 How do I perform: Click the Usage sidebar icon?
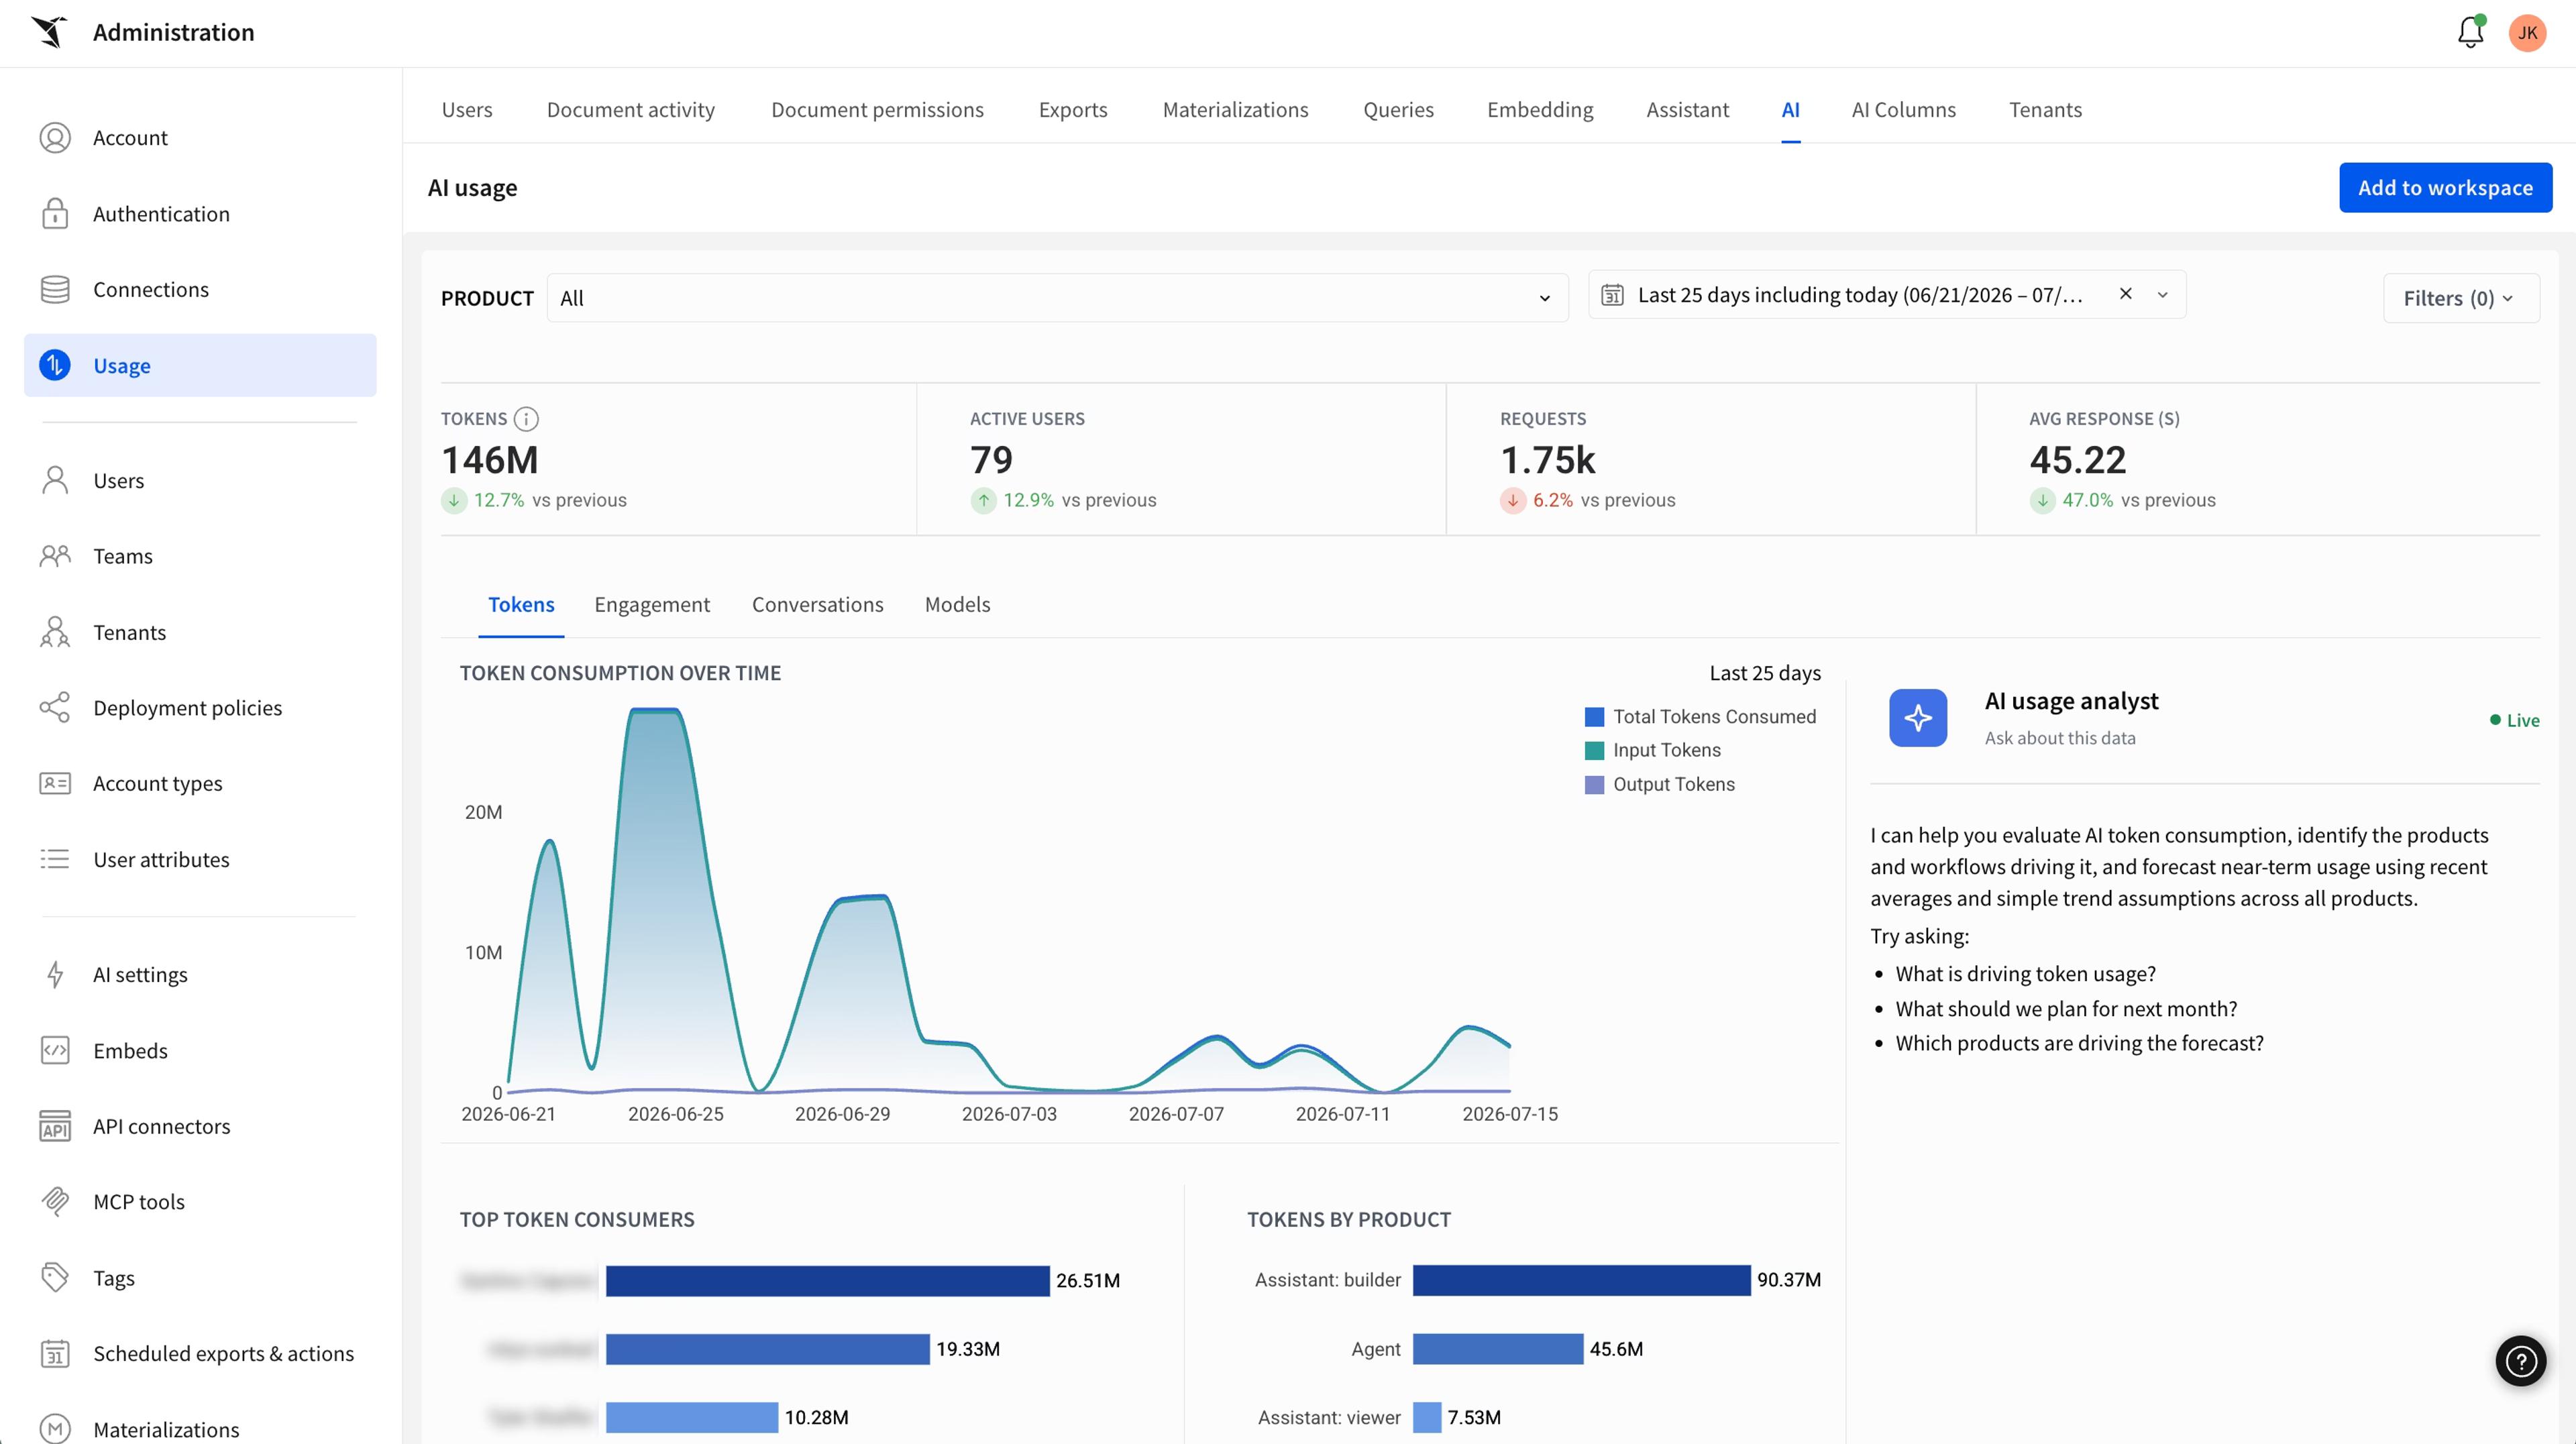(55, 365)
